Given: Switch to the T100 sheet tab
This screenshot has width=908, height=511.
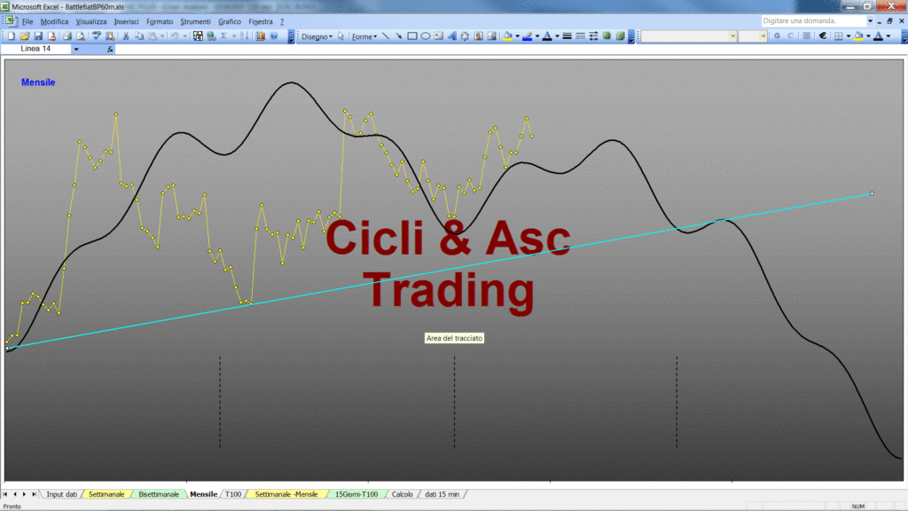Looking at the screenshot, I should 233,494.
